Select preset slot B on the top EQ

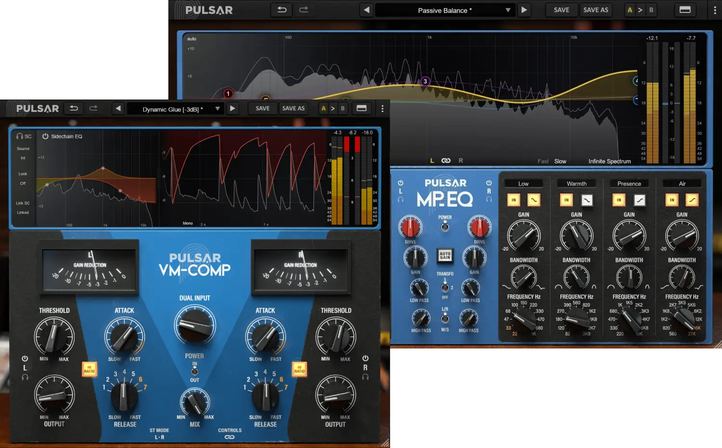pyautogui.click(x=651, y=10)
